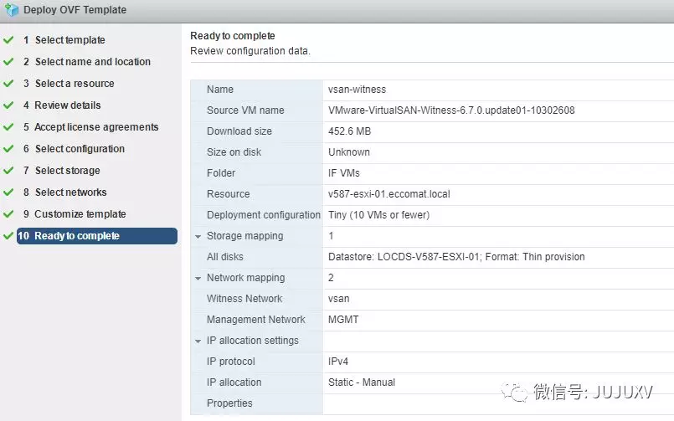Click the checkmark next to Select storage
The width and height of the screenshot is (674, 421).
click(x=8, y=171)
